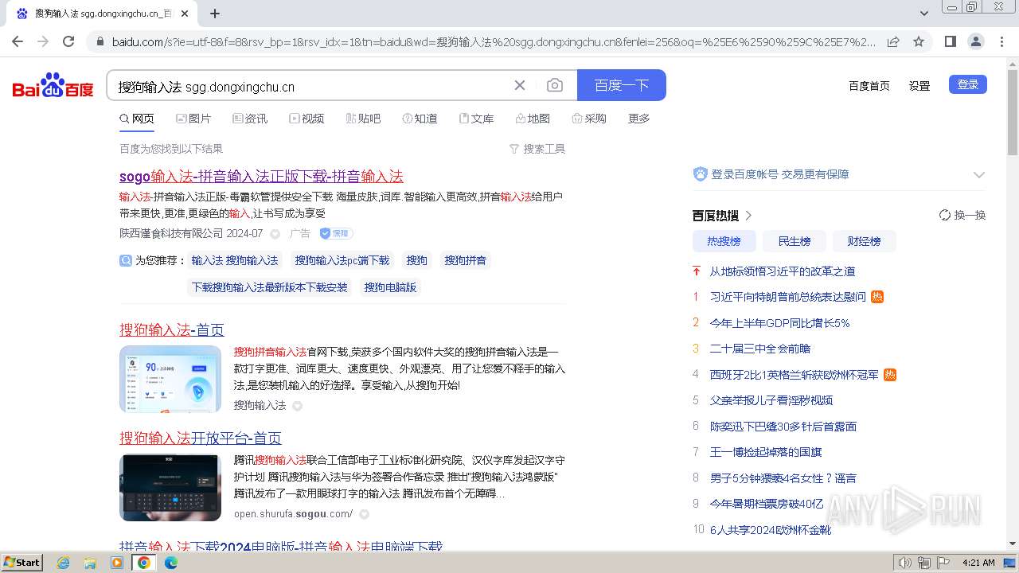Open dropdown next to 搜狗输入法 source

[297, 406]
